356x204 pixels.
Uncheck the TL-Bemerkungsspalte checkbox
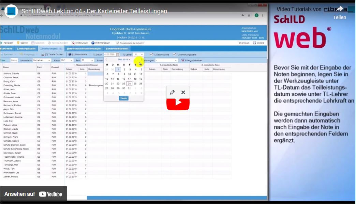coord(174,54)
